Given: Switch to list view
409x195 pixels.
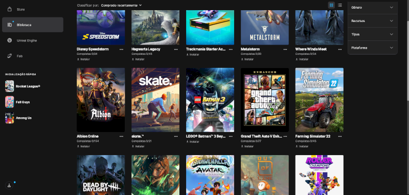Looking at the screenshot, I should click(x=339, y=5).
